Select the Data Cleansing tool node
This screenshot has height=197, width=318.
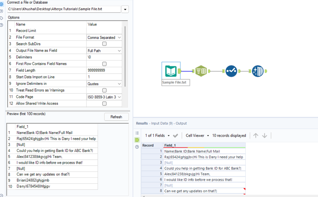(x=258, y=71)
